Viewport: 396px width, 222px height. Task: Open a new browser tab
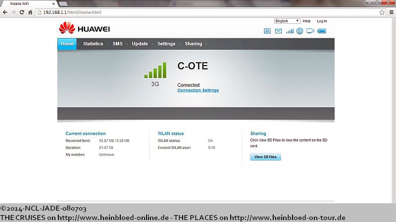coord(63,3)
